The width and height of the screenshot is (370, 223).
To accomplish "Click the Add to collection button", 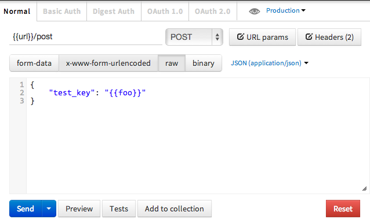I will 175,209.
